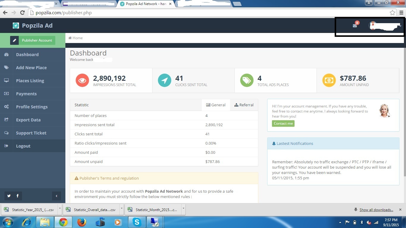
Task: Expand options arrow for Statistic_Overall_data download
Action: tap(122, 209)
